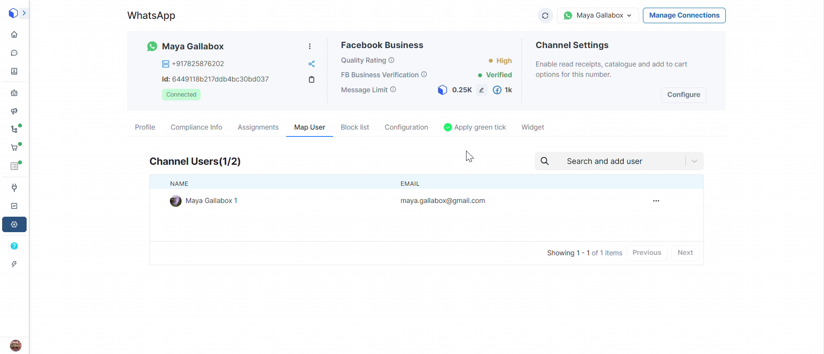Expand the Search and add user dropdown arrow
This screenshot has width=824, height=354.
tap(694, 161)
